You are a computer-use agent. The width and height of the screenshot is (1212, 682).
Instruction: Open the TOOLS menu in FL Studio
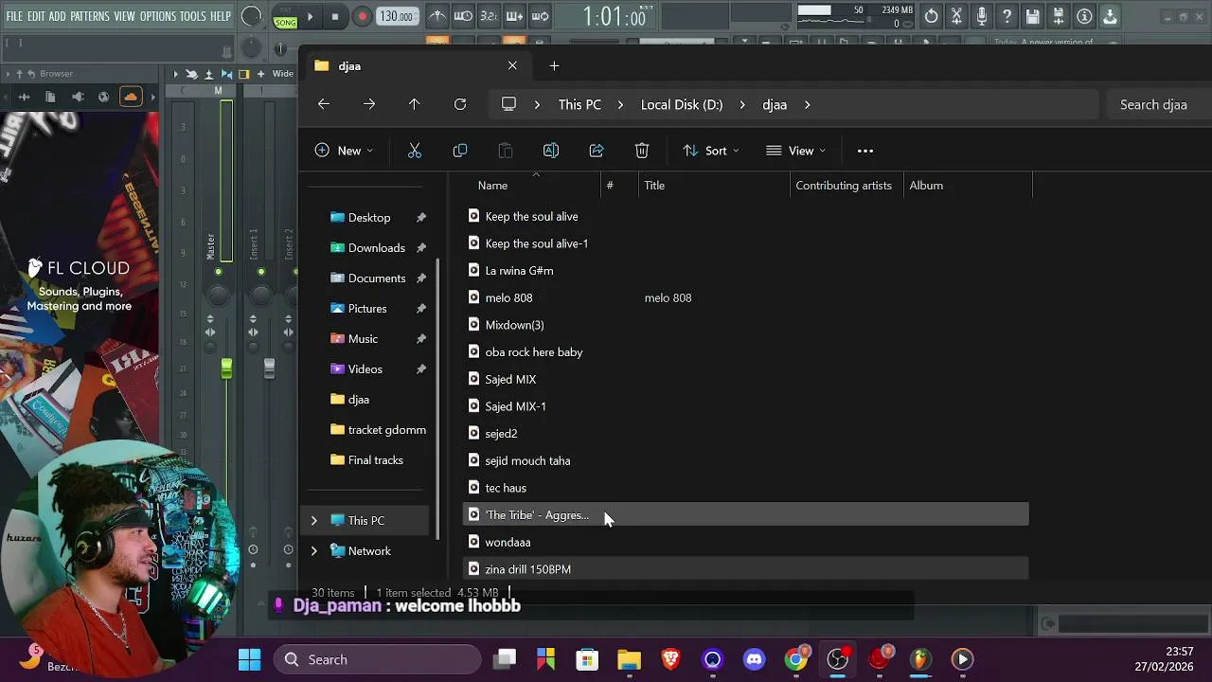click(192, 16)
